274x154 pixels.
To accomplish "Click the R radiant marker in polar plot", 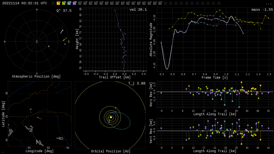I will 49,47.
